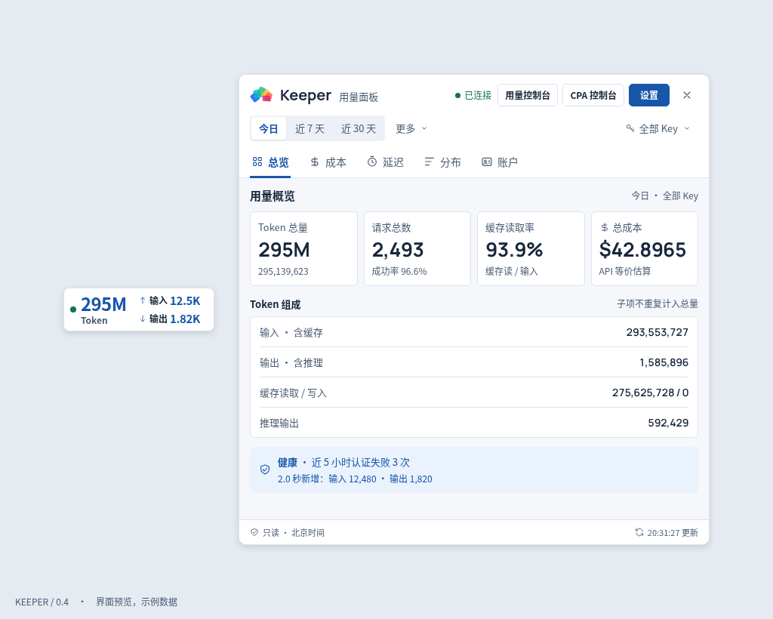Select the 近 7 天 time range

(310, 128)
